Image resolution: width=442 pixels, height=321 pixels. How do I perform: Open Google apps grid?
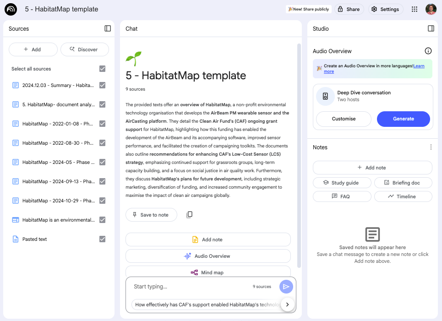click(415, 9)
